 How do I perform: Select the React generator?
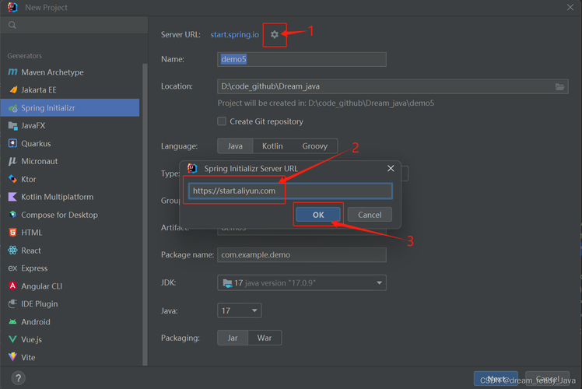[31, 251]
